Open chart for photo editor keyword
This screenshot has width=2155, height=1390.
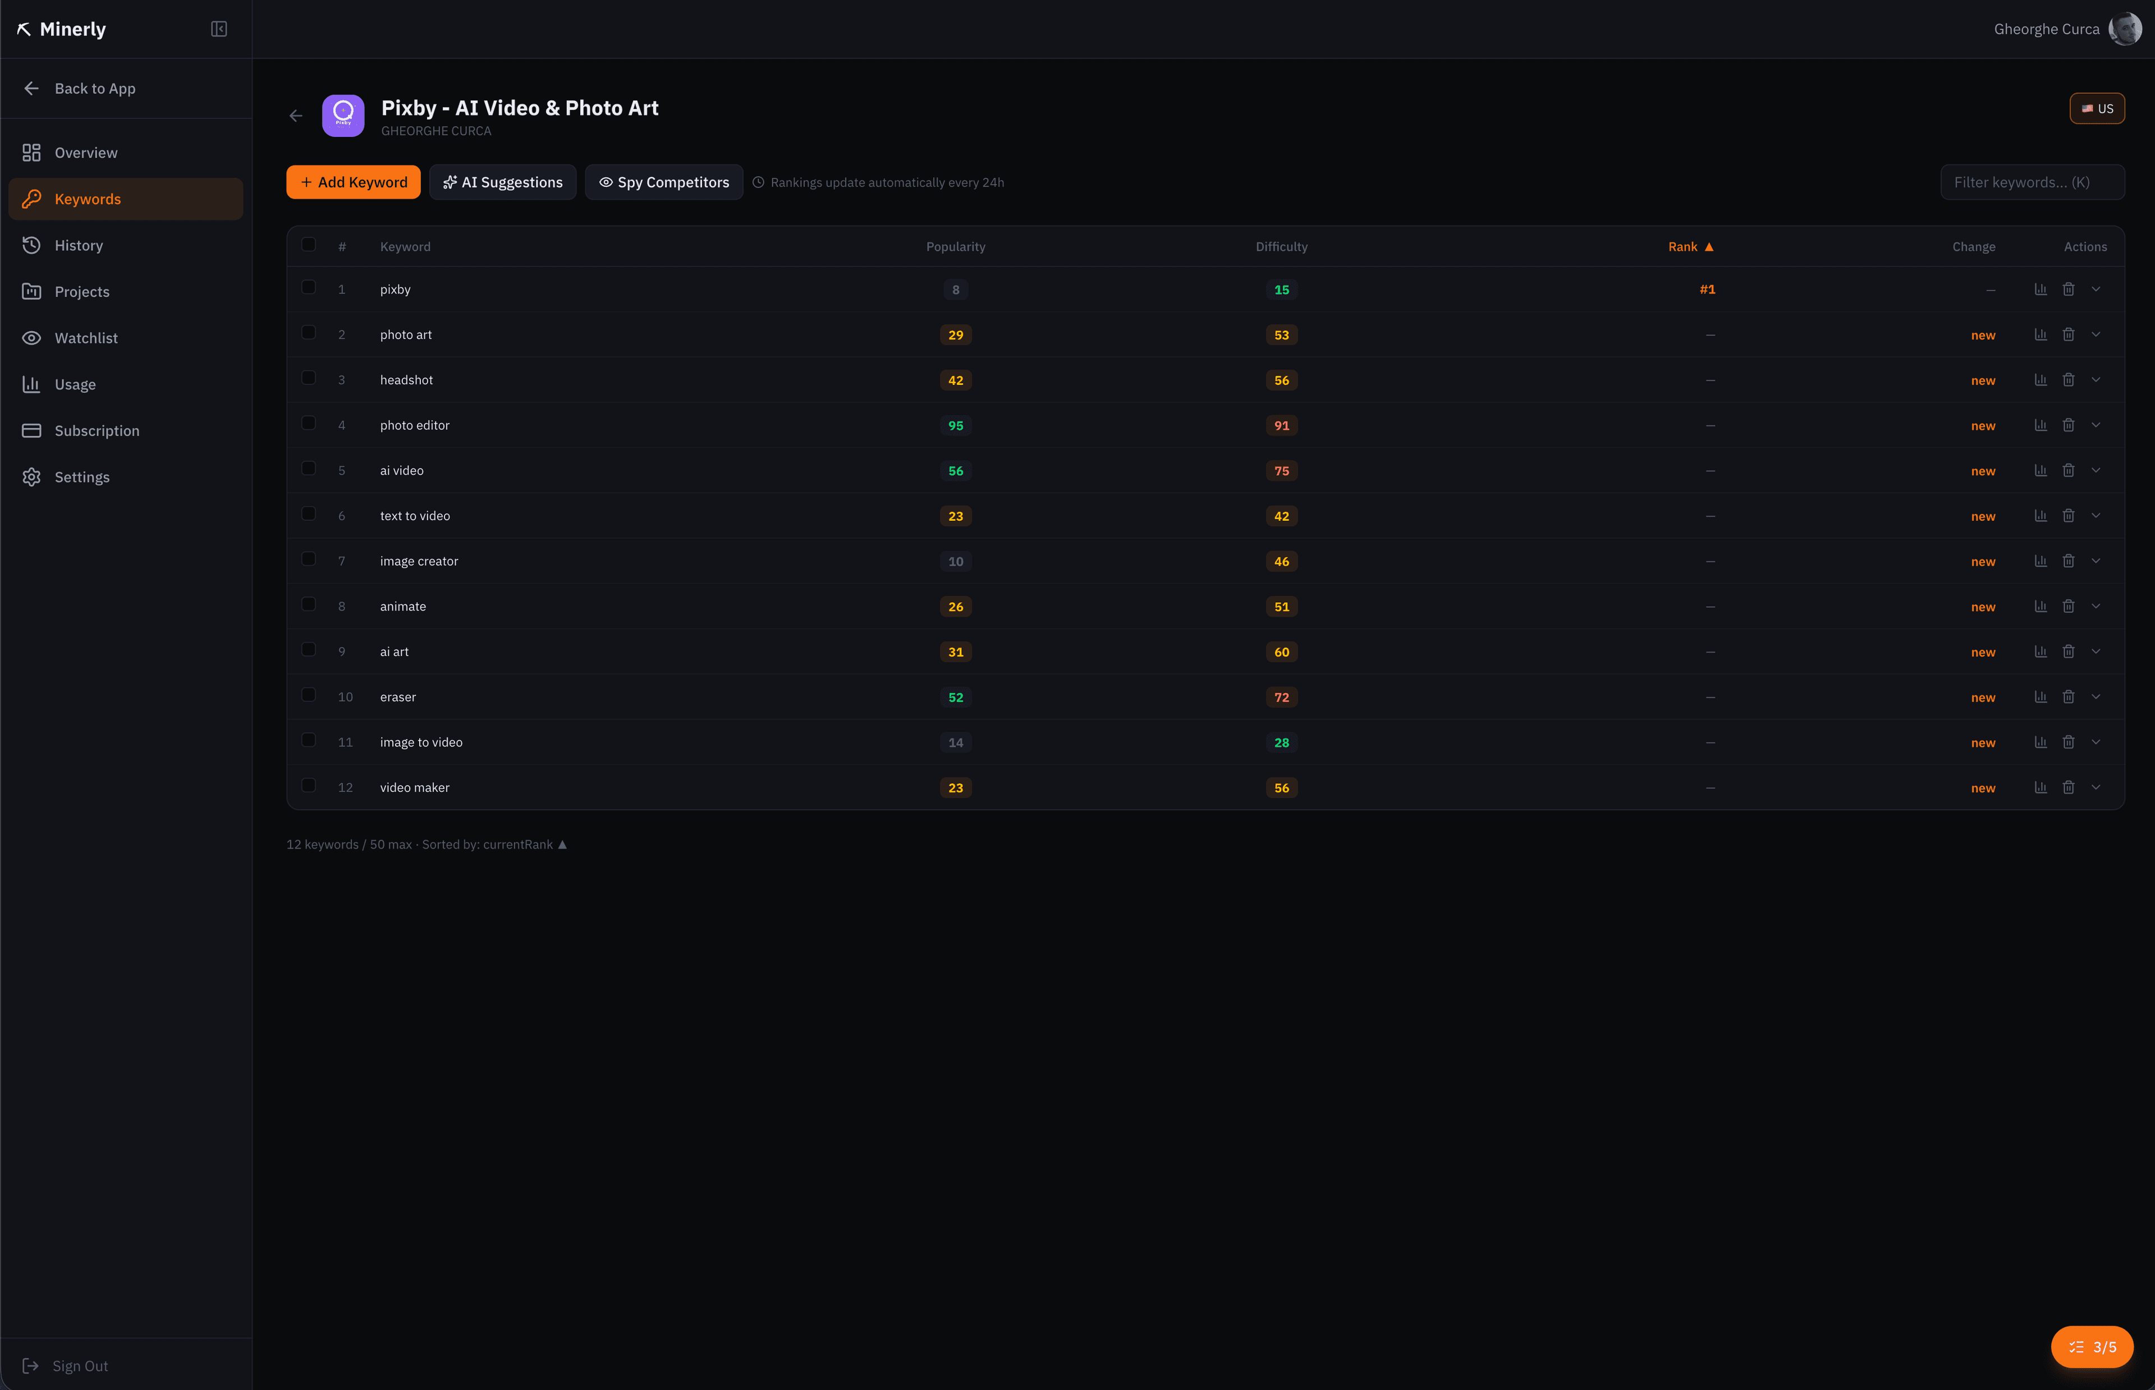[x=2041, y=425]
